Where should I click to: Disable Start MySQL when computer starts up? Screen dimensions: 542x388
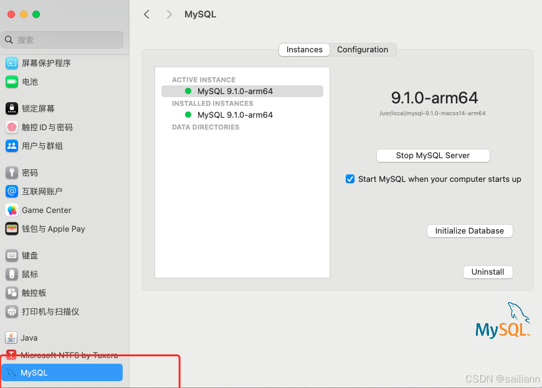(350, 179)
